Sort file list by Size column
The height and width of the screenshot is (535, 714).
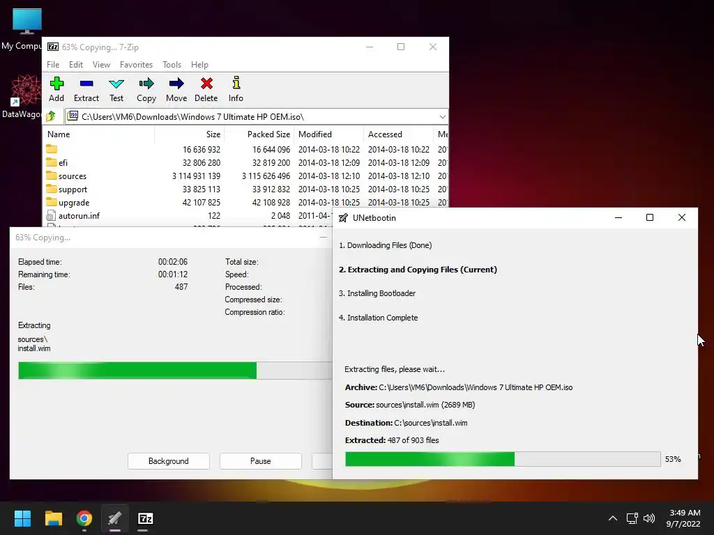[x=190, y=134]
